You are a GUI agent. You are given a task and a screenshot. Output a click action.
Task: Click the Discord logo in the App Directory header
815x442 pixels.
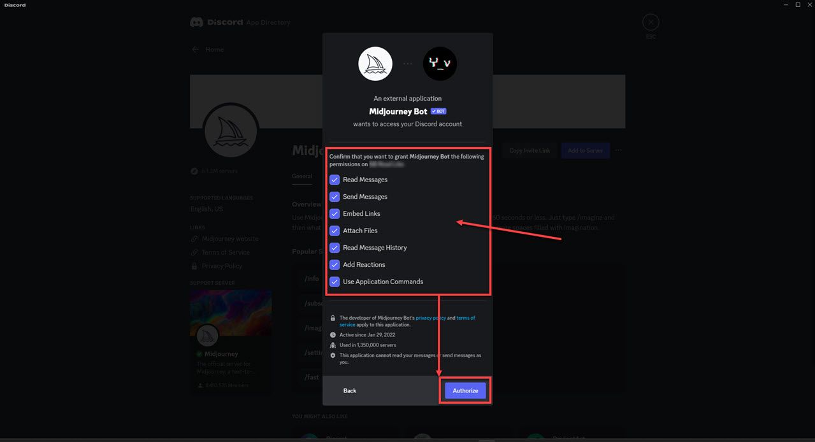[198, 22]
